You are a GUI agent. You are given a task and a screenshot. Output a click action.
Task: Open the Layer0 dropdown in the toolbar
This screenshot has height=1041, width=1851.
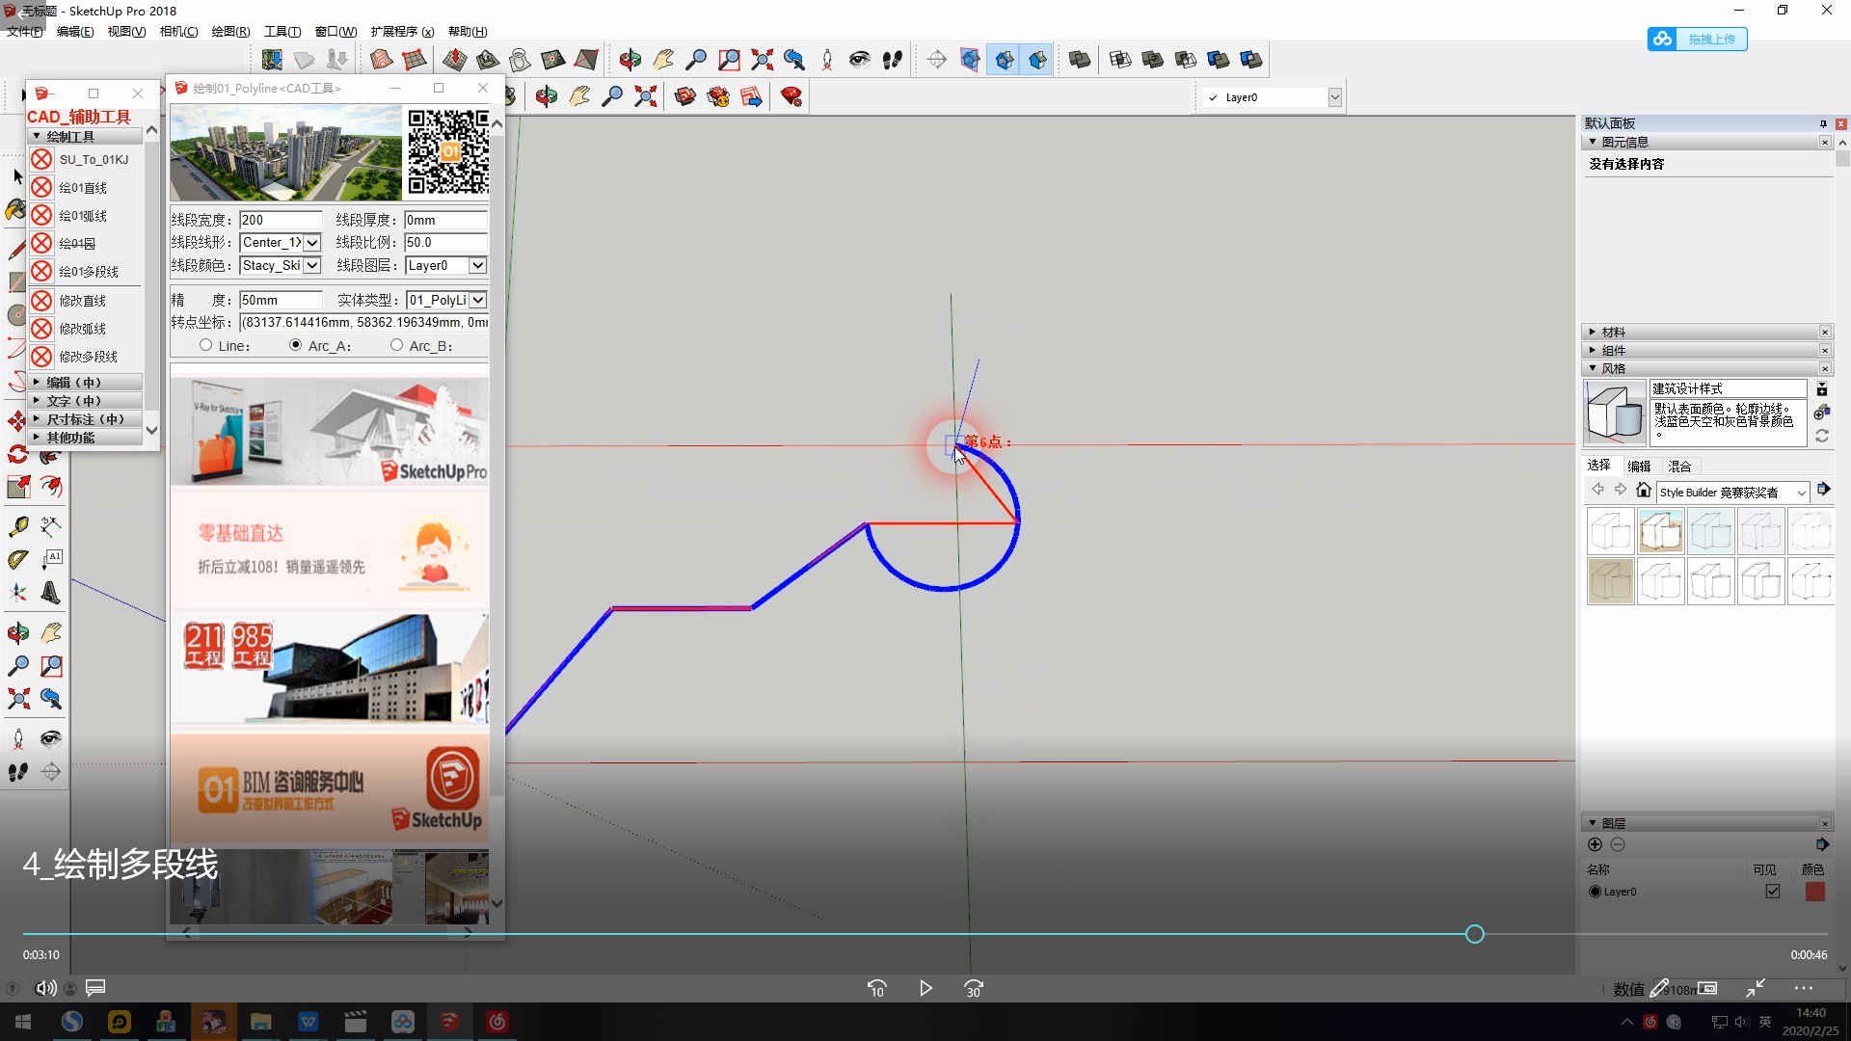[x=1335, y=97]
